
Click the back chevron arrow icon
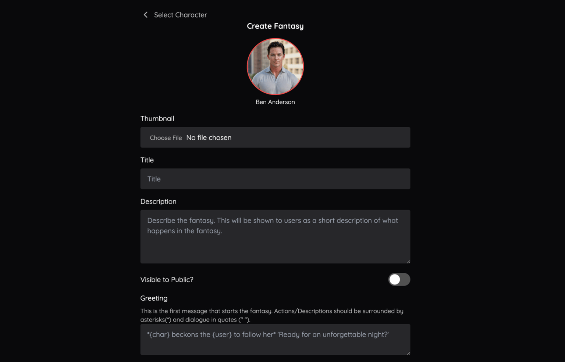point(146,15)
